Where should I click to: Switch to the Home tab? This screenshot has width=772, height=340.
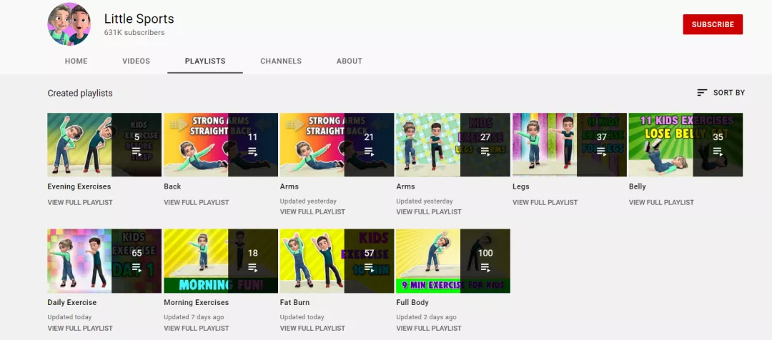click(76, 61)
